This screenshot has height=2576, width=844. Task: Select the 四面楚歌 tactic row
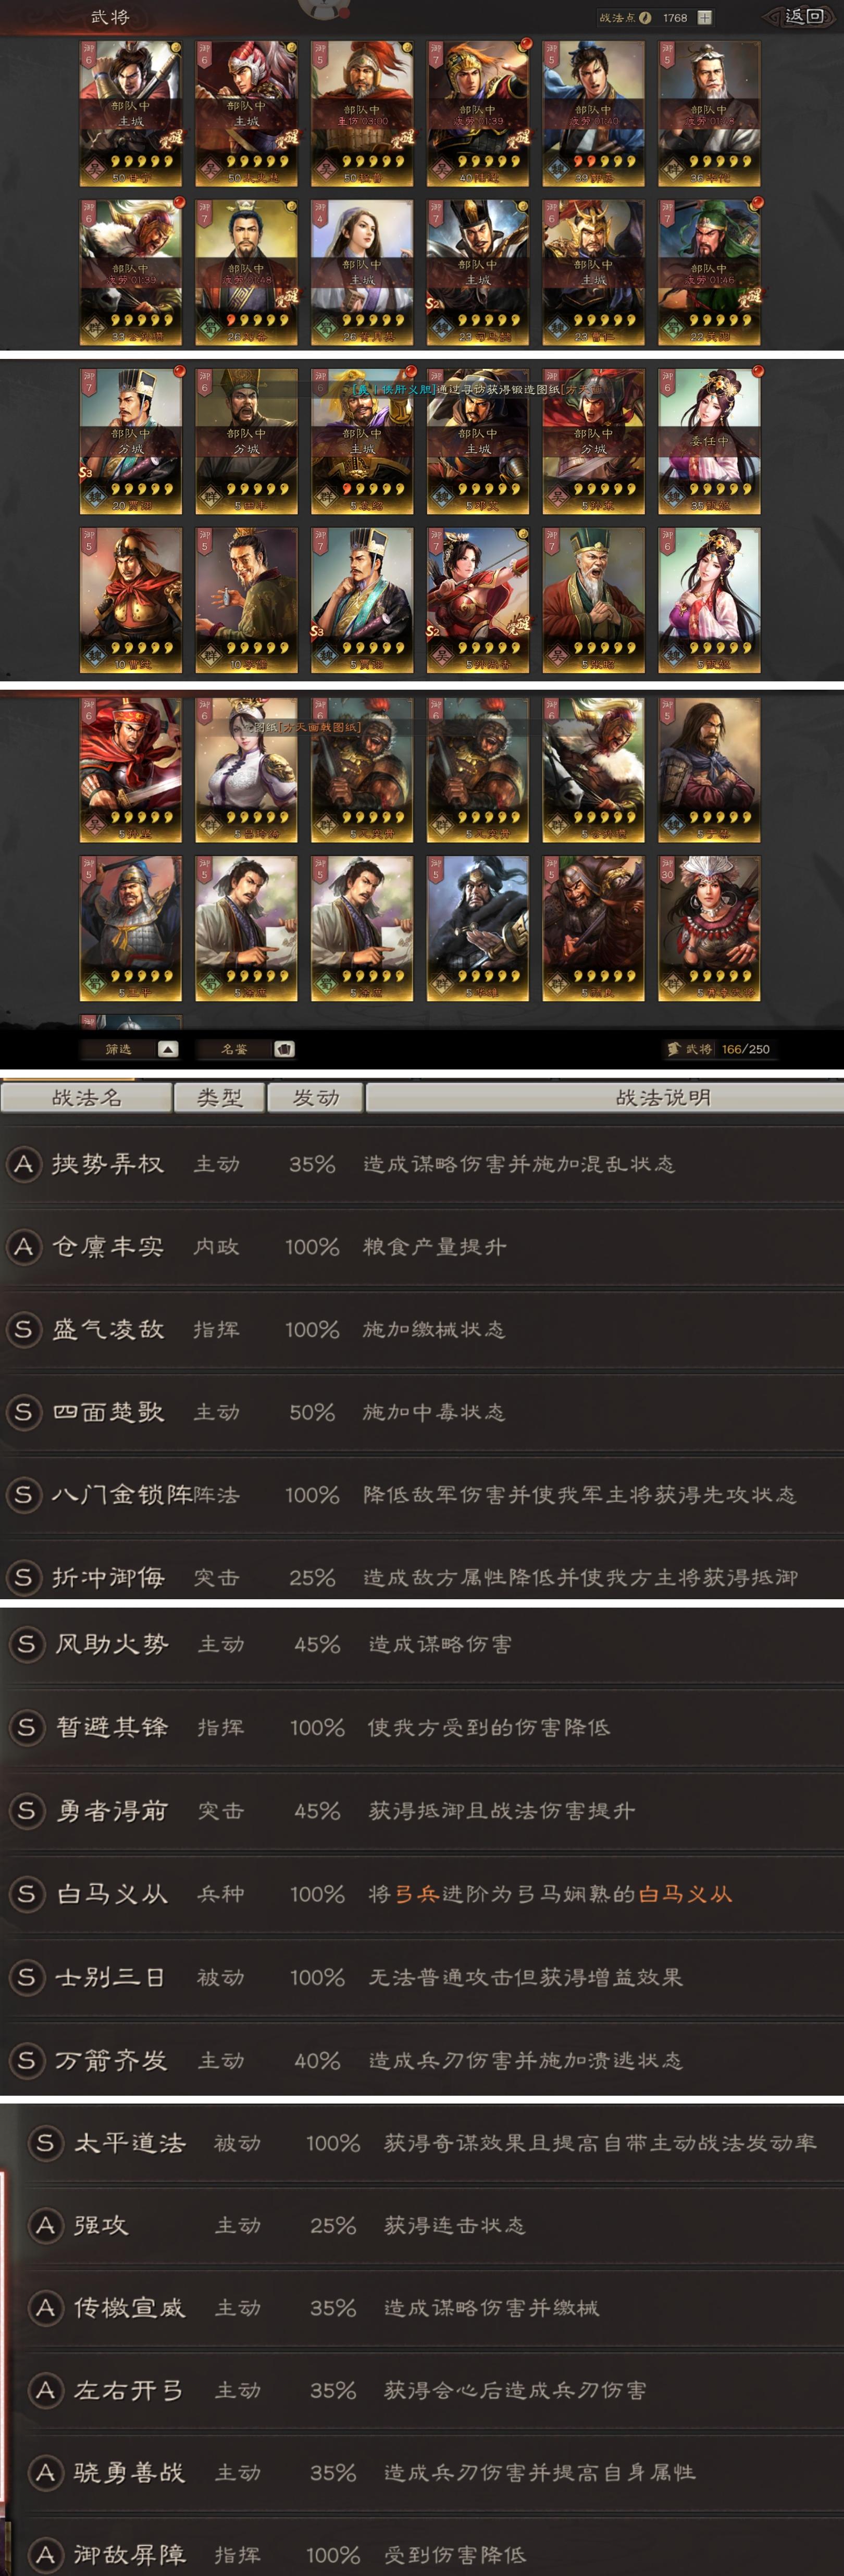click(422, 1412)
